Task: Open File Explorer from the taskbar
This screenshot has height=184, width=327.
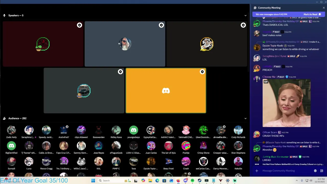Action: coord(150,180)
